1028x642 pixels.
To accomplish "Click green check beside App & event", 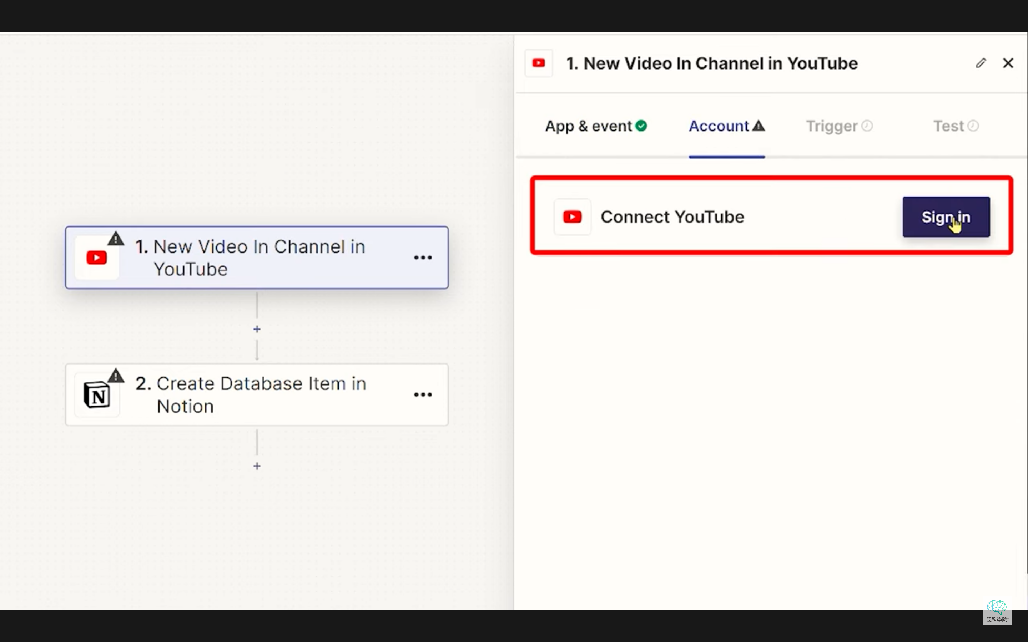I will [641, 126].
